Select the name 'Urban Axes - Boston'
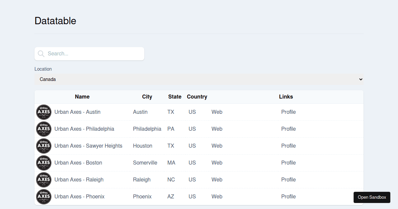The height and width of the screenshot is (209, 398). point(78,163)
